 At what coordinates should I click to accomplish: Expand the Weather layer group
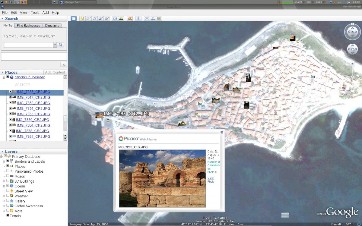4,196
